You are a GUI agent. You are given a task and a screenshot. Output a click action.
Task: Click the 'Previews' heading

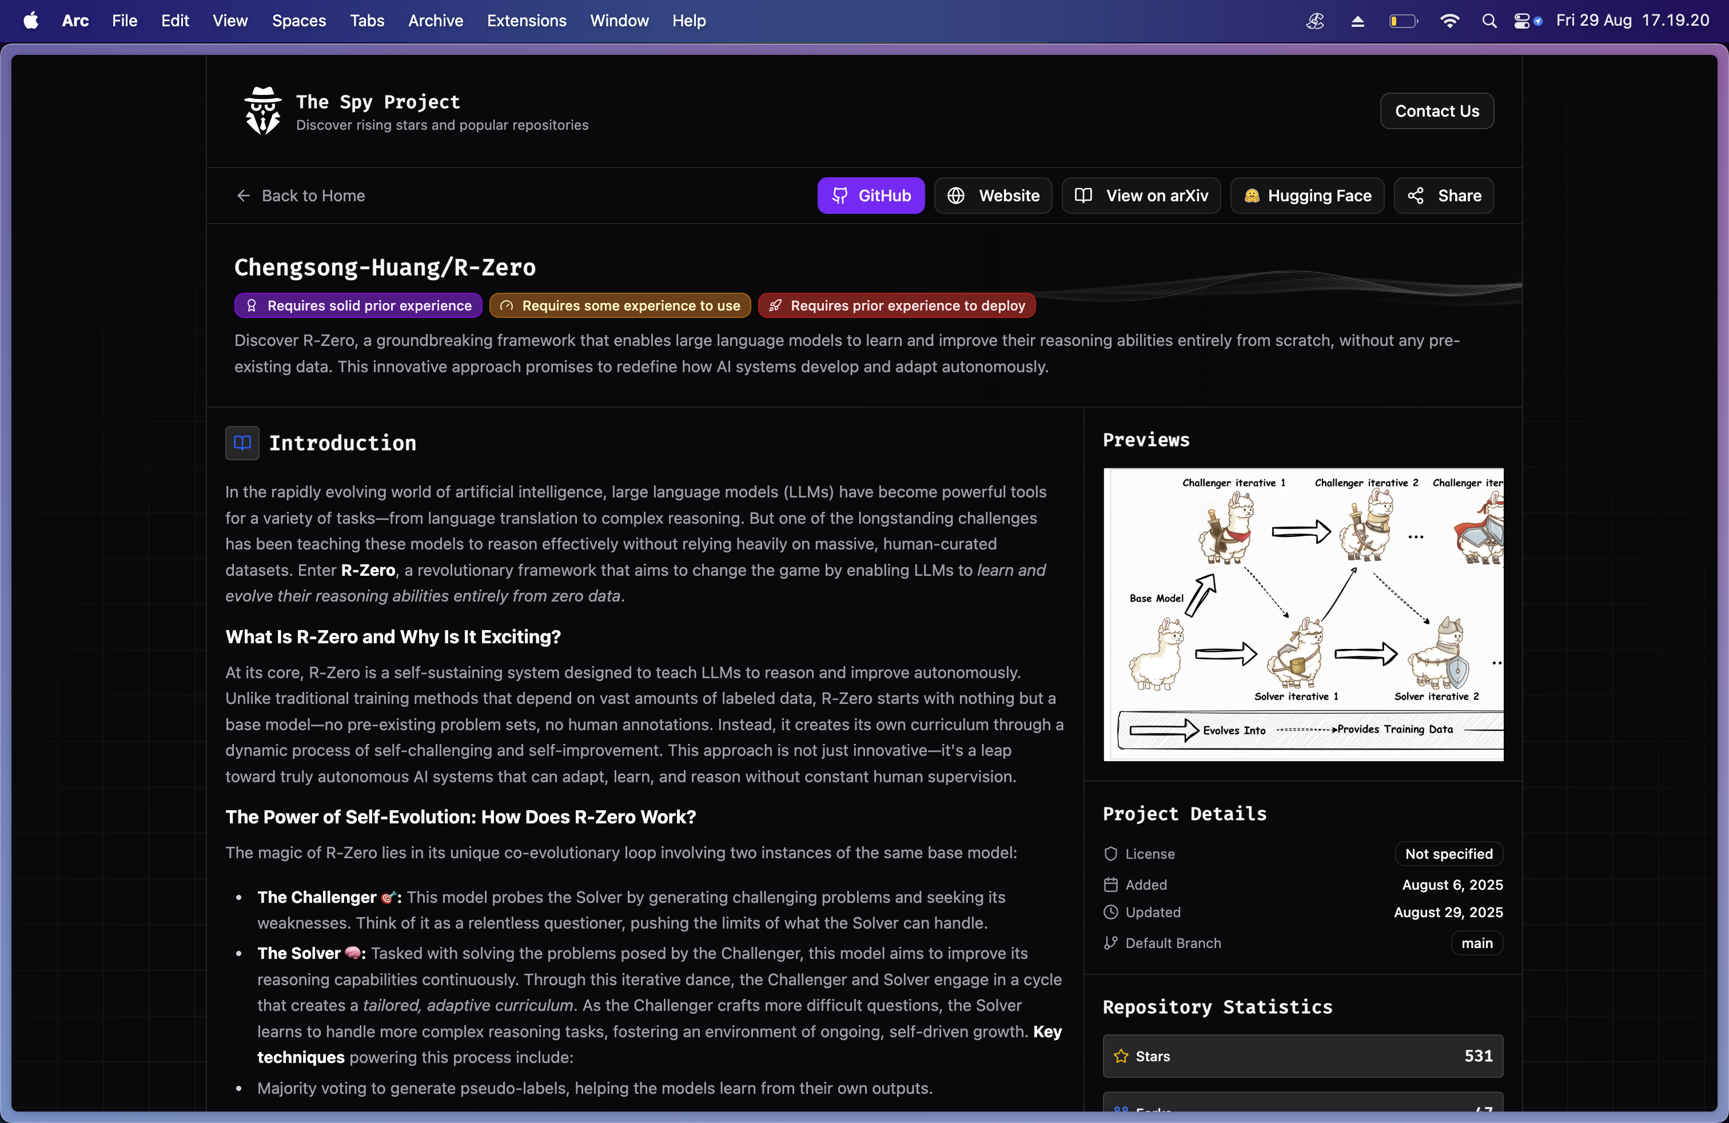tap(1146, 440)
